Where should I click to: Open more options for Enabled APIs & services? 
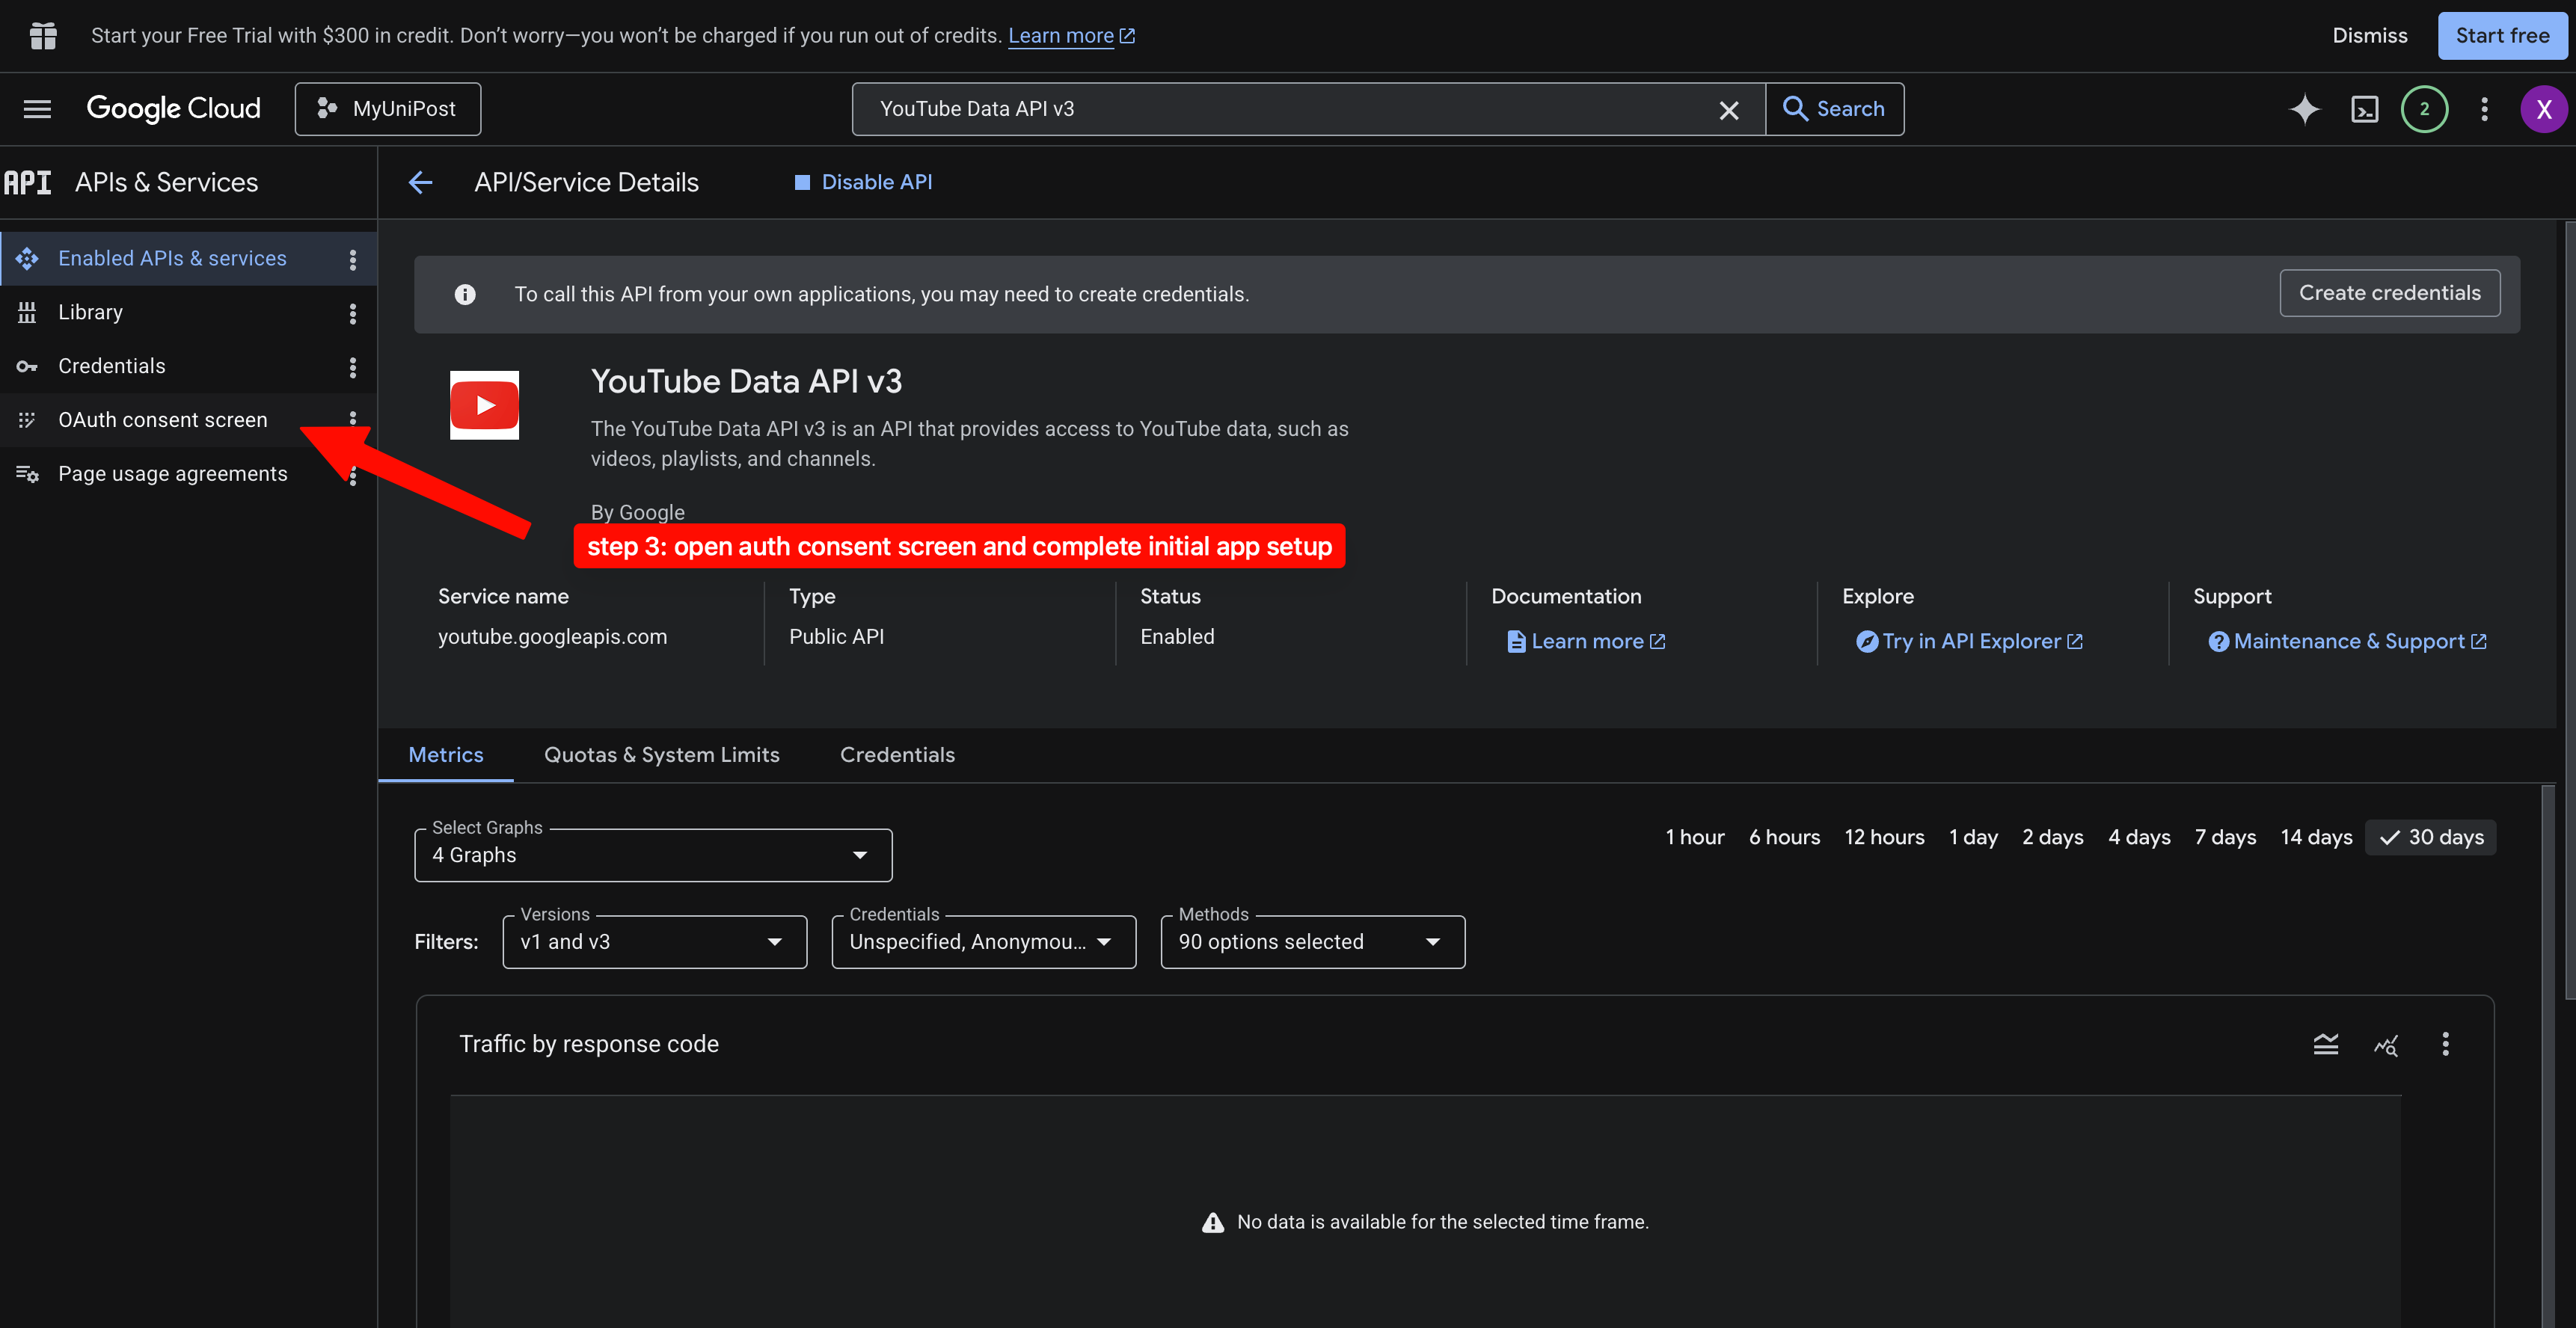click(352, 259)
